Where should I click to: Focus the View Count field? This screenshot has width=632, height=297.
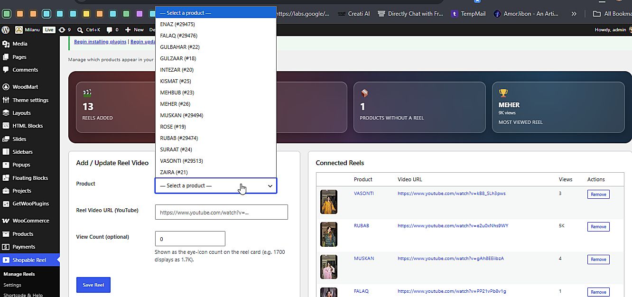click(x=190, y=239)
